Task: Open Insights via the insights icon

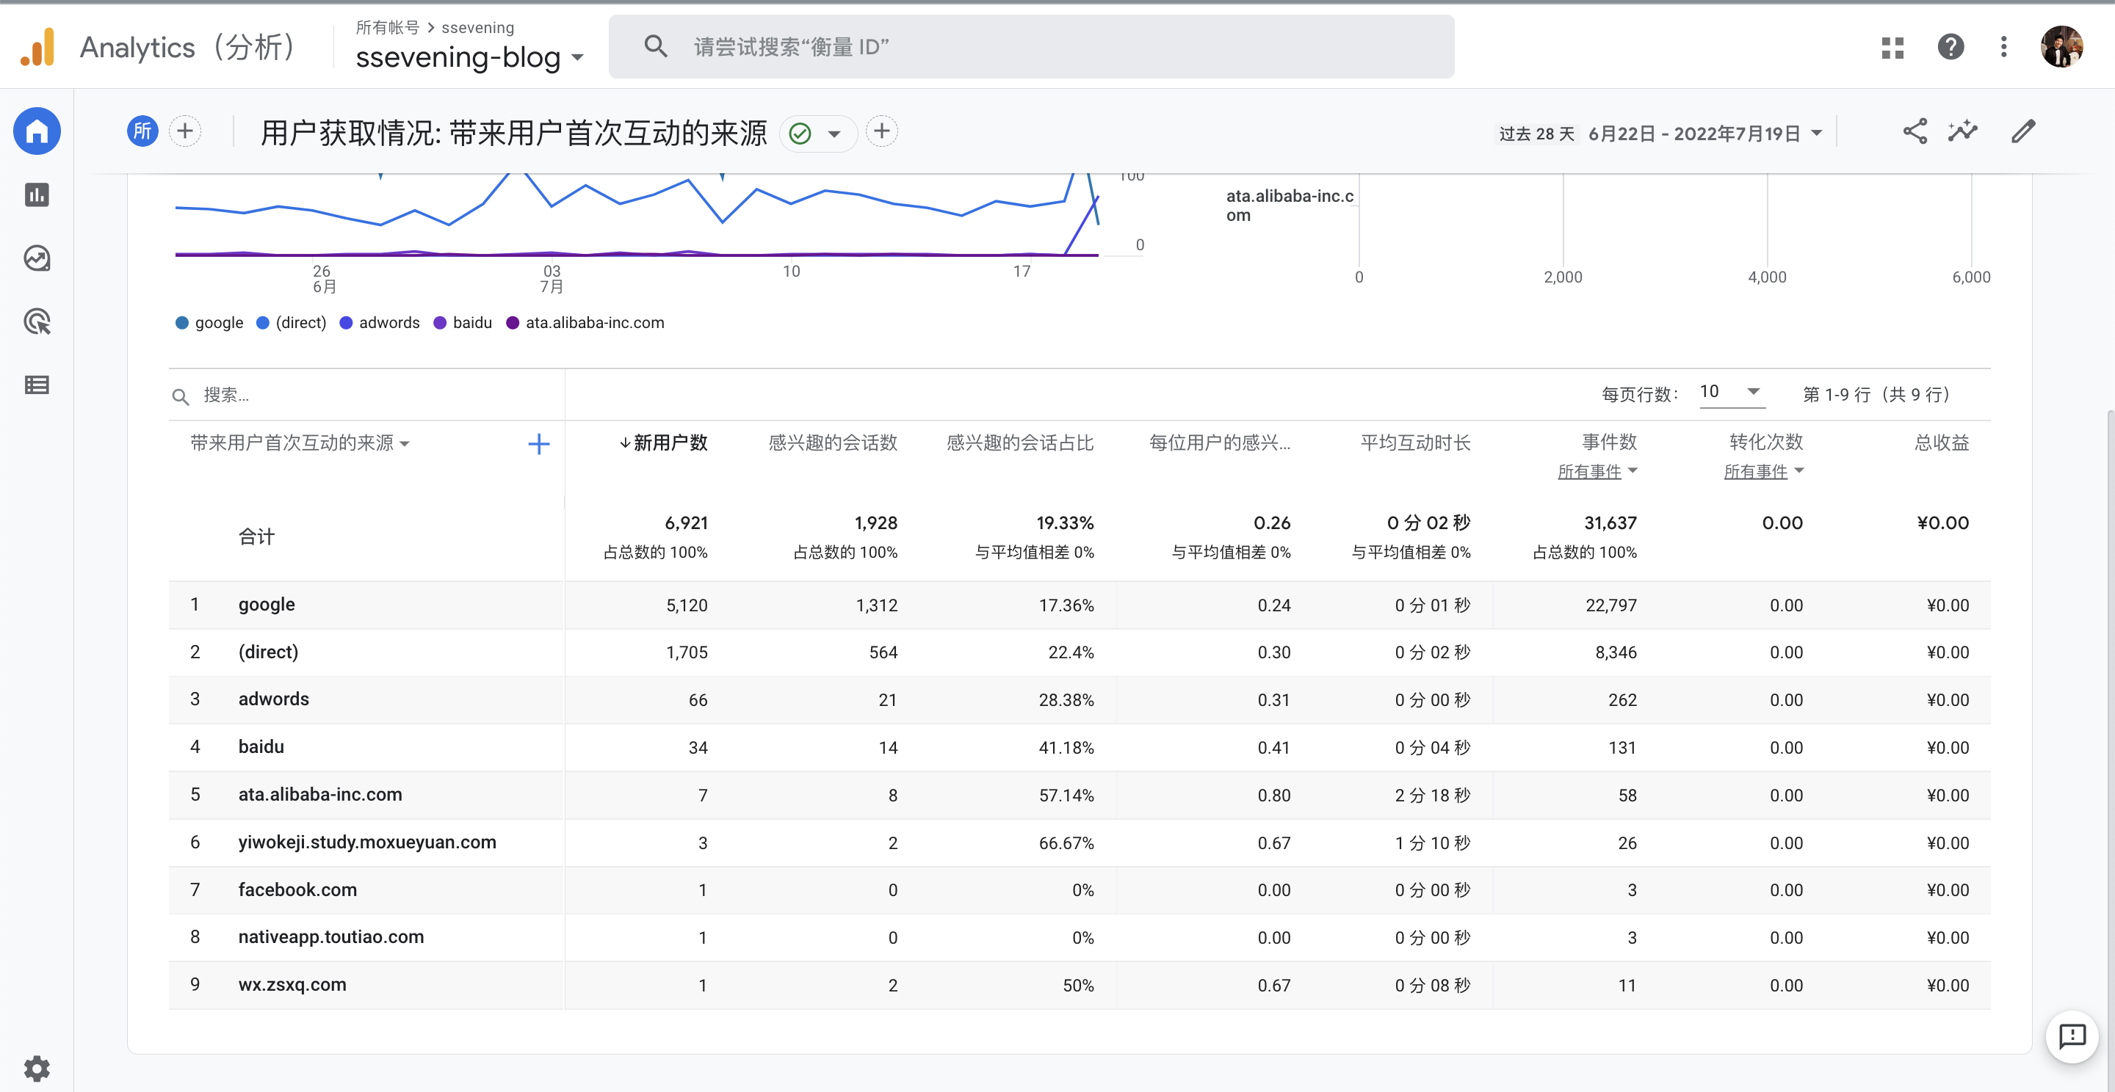Action: point(1963,131)
